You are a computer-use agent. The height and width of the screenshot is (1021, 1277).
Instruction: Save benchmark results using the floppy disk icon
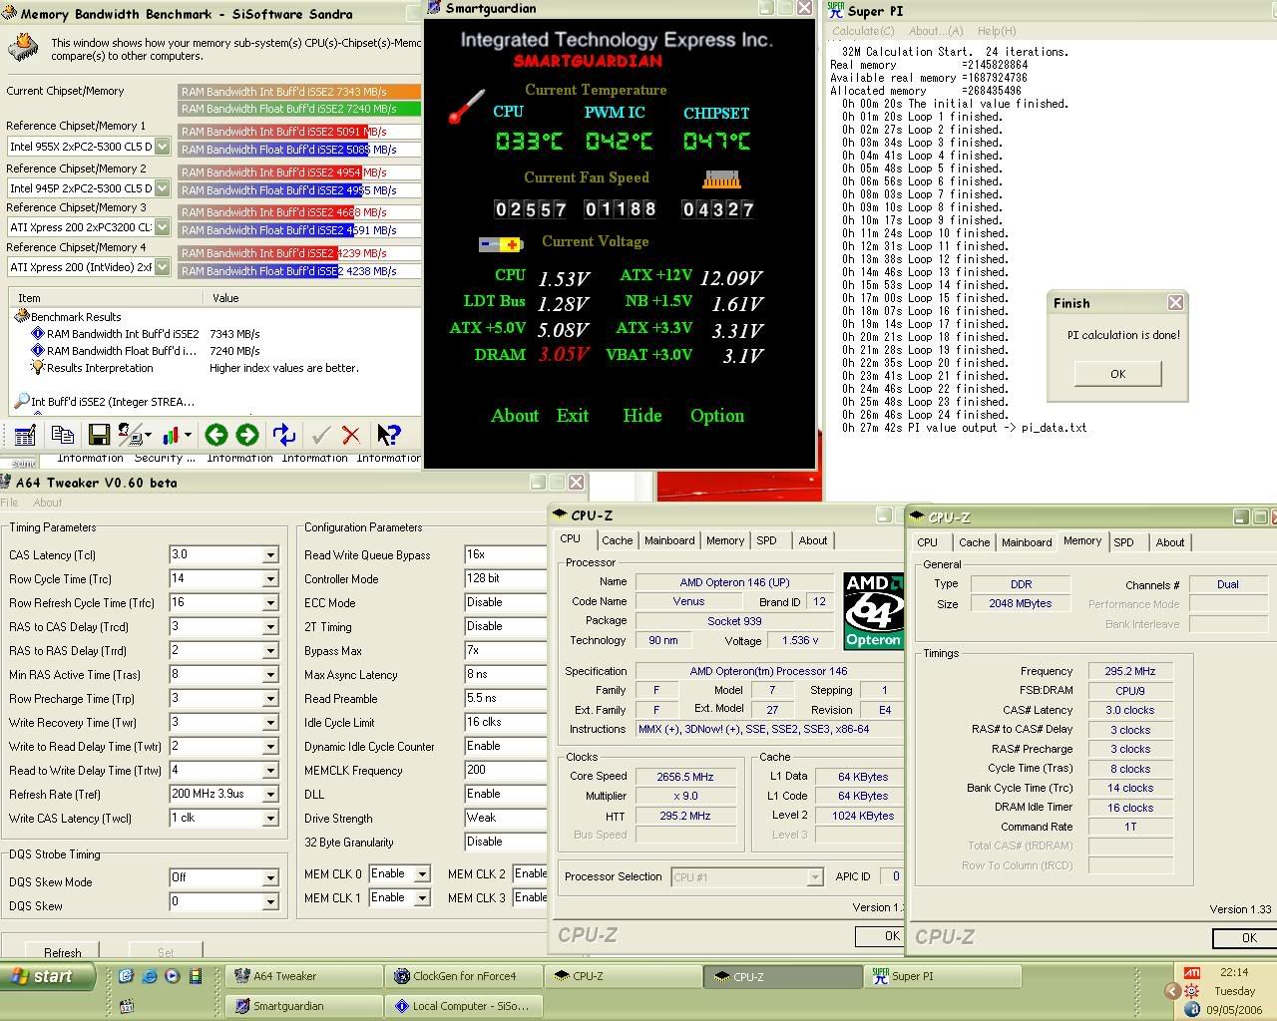tap(99, 435)
